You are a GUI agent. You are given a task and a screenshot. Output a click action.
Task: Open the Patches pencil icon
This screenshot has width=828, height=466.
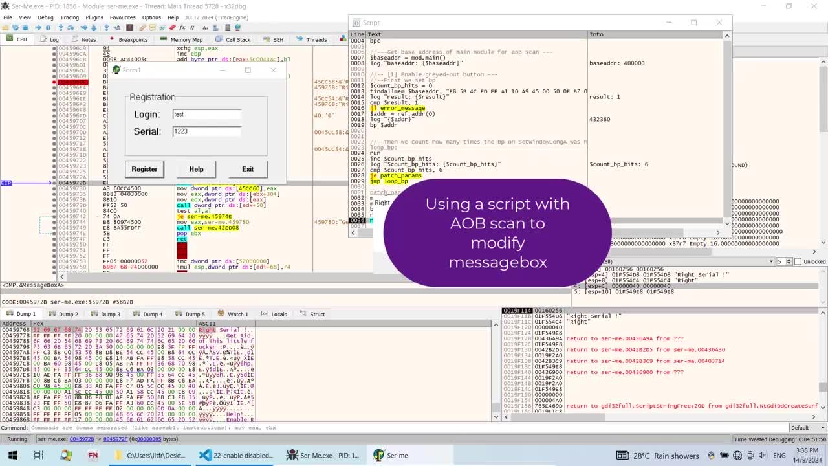[142, 28]
